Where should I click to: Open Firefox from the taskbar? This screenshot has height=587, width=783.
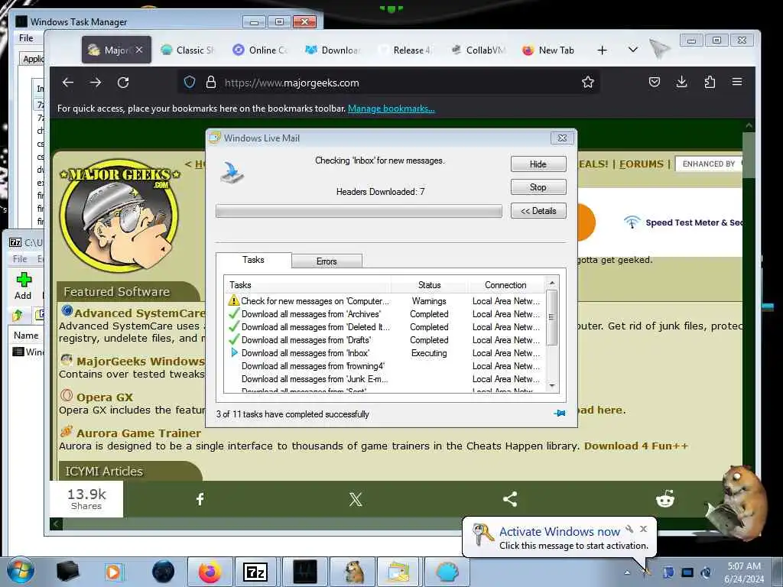coord(210,572)
